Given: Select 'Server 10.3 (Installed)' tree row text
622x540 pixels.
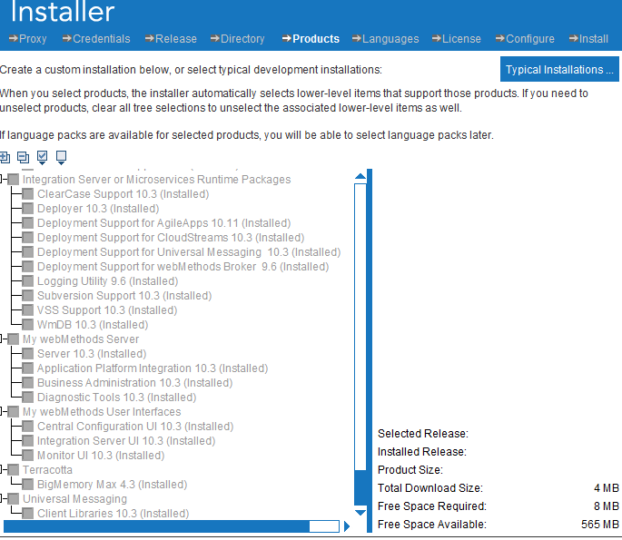Looking at the screenshot, I should pos(92,354).
